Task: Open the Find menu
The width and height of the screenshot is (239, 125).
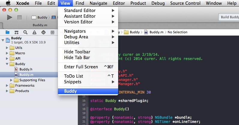Action: [80, 3]
